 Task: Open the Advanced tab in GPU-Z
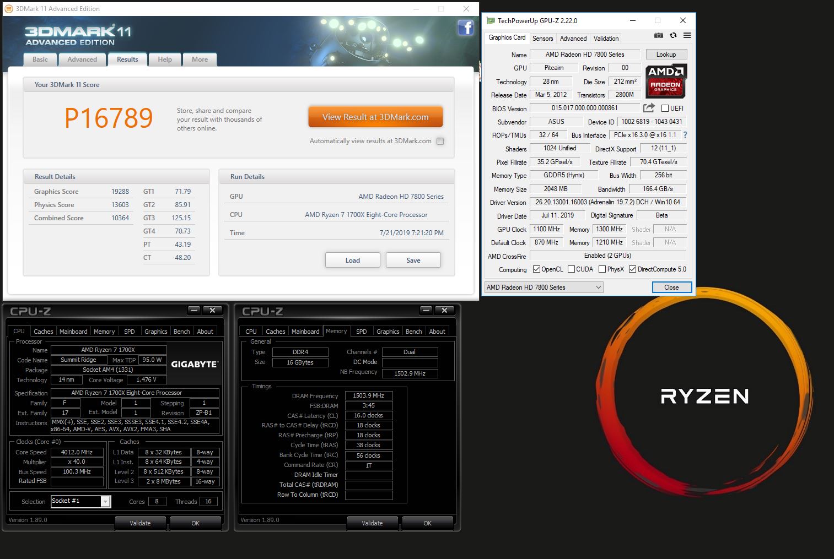coord(573,39)
